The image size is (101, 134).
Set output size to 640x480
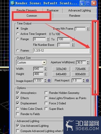click(61, 74)
